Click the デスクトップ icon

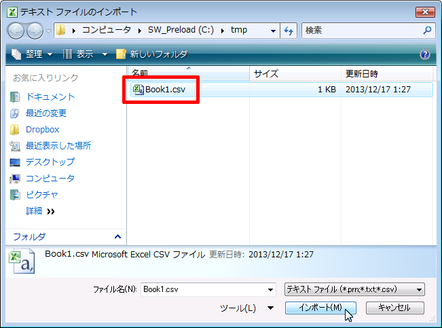pos(15,162)
